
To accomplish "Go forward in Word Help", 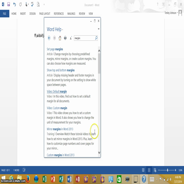I will 54,38.
